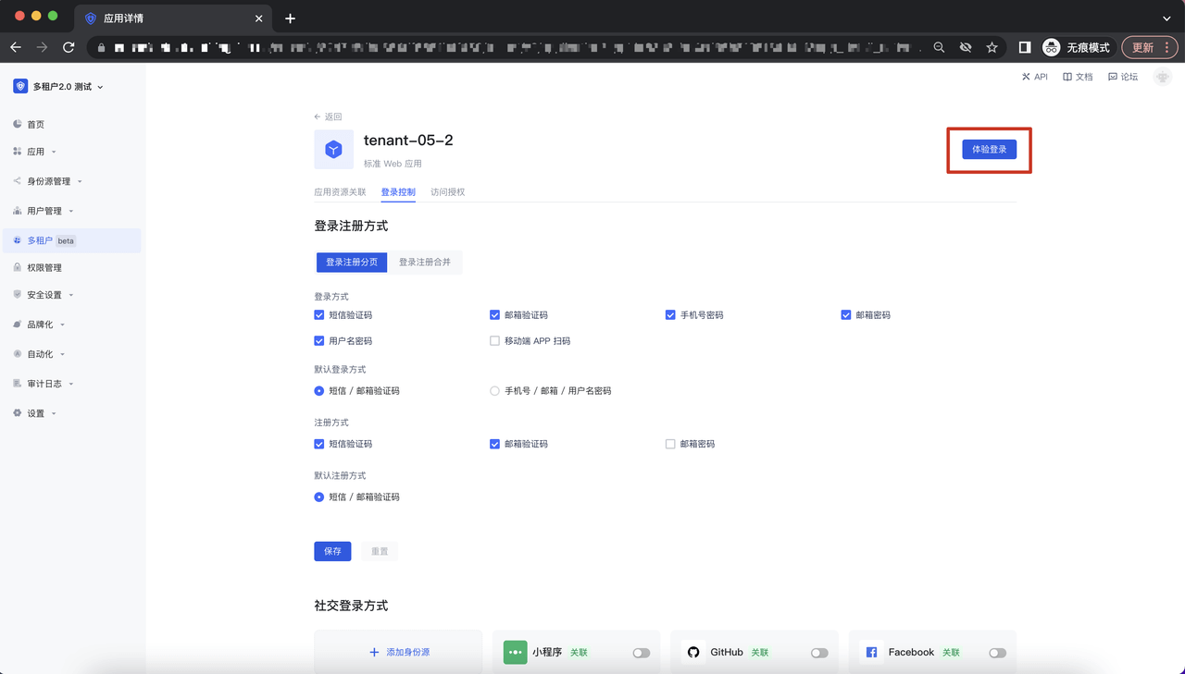Click the 小程序 green icon
This screenshot has width=1185, height=674.
(x=515, y=652)
